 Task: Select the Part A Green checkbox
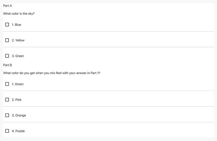[7, 56]
